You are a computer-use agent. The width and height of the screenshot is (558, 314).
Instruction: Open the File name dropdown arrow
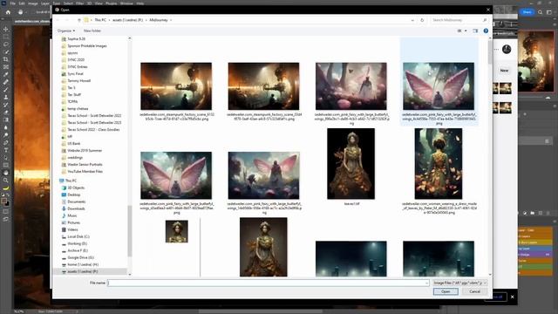(x=426, y=283)
